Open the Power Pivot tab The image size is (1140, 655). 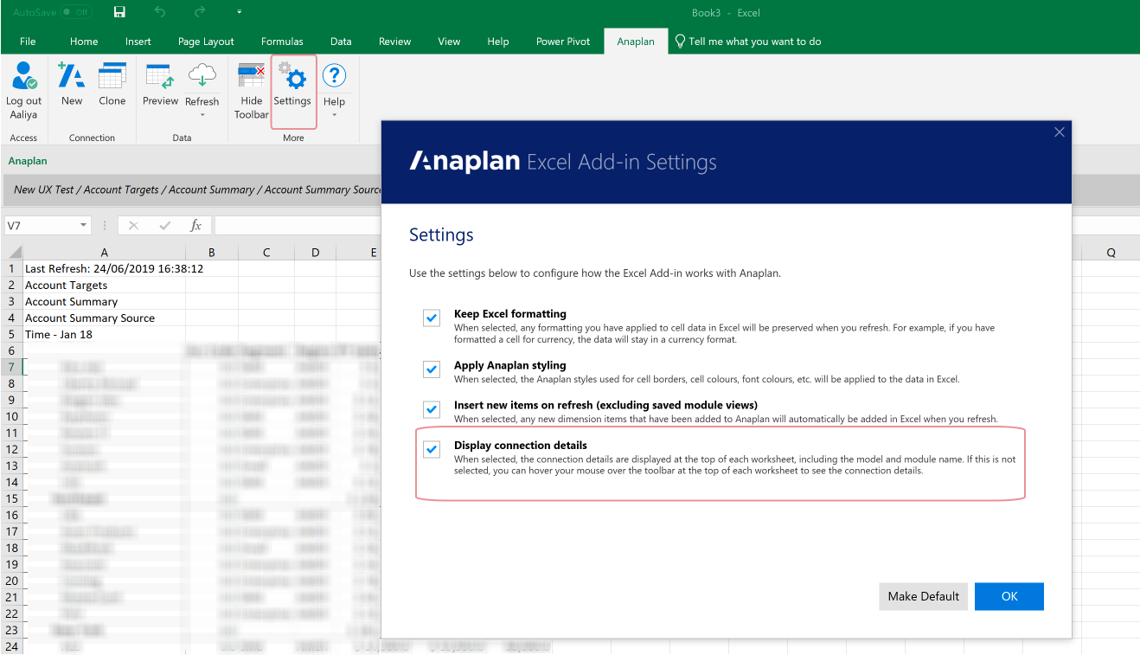point(563,42)
